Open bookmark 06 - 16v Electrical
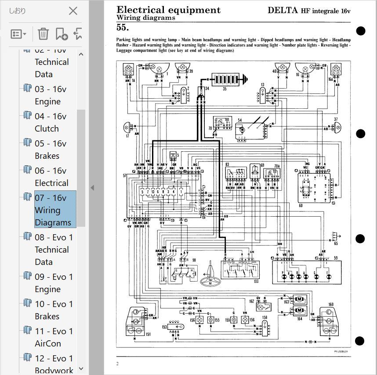The width and height of the screenshot is (377, 375). pos(52,177)
